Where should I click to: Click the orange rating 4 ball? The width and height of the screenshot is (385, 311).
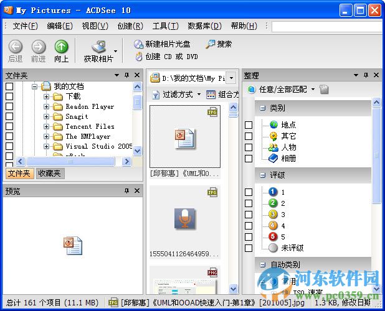point(273,225)
